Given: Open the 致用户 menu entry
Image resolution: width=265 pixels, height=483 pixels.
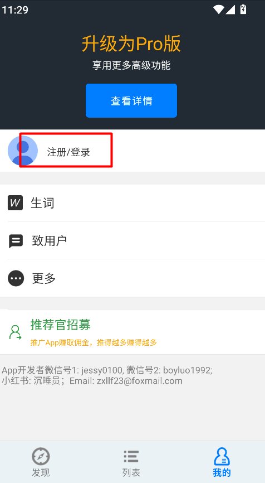Looking at the screenshot, I should [132, 240].
